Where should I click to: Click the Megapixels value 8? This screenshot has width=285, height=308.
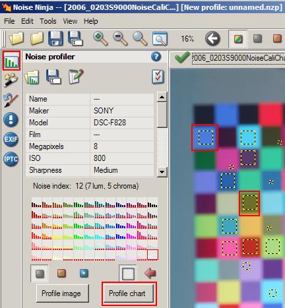pyautogui.click(x=122, y=146)
